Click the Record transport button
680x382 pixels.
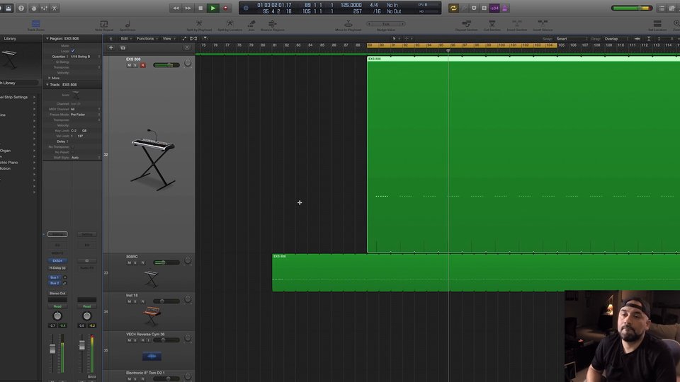pos(225,8)
